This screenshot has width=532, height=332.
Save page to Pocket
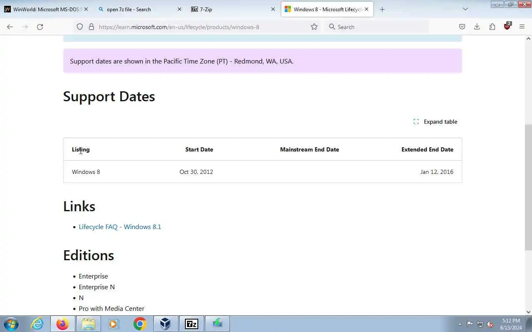point(462,27)
